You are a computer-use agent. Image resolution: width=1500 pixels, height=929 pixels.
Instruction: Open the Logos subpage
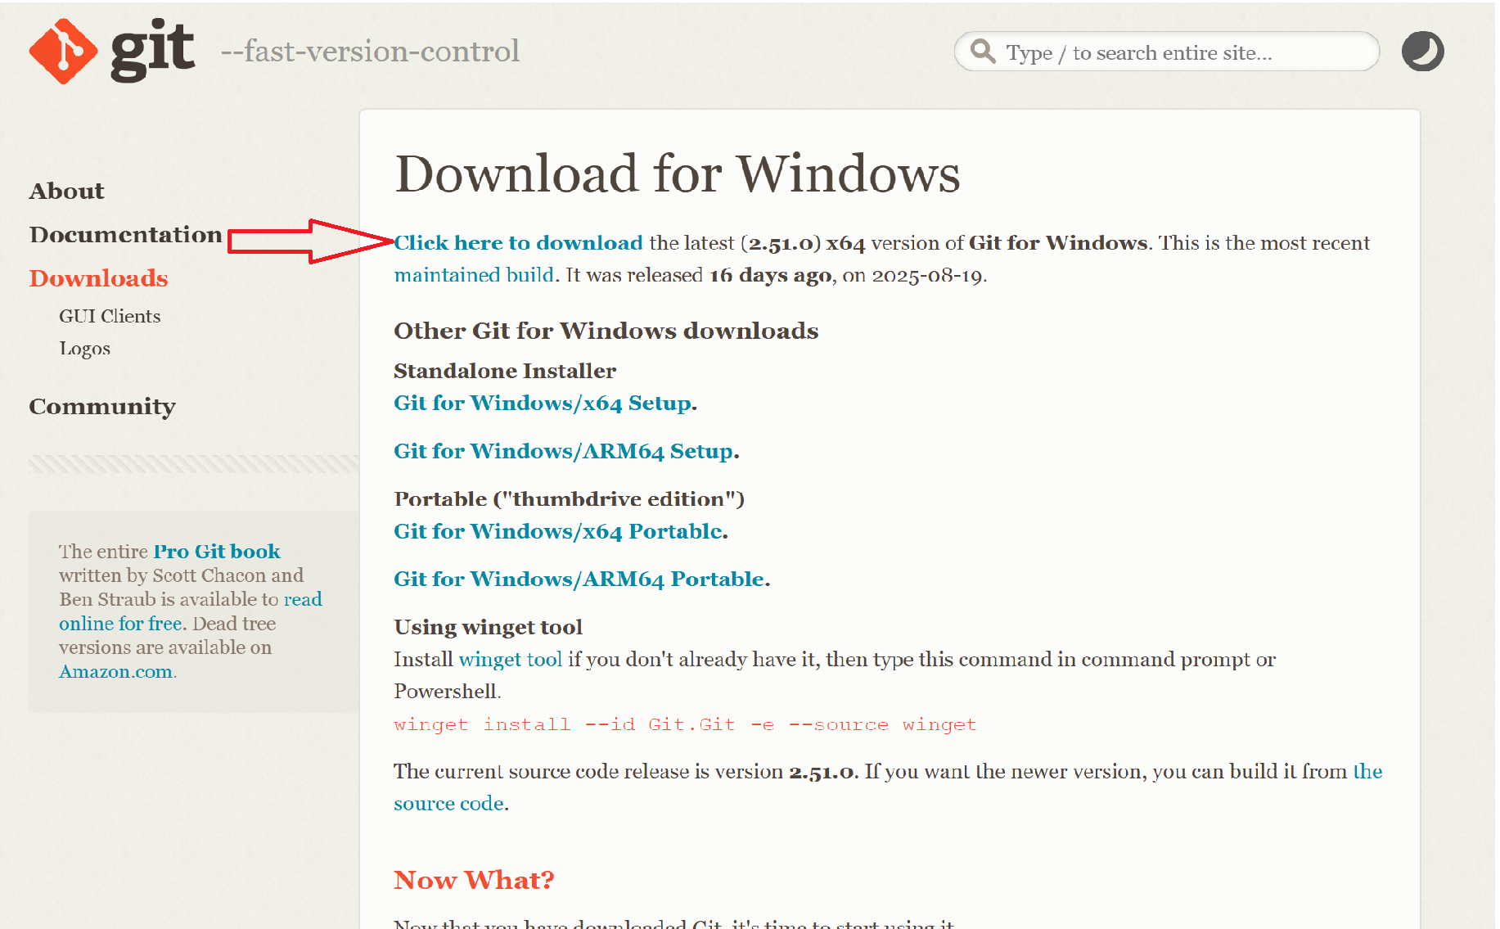click(x=84, y=349)
